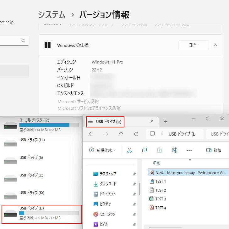Click the コピー button
The width and height of the screenshot is (229, 229).
click(194, 45)
